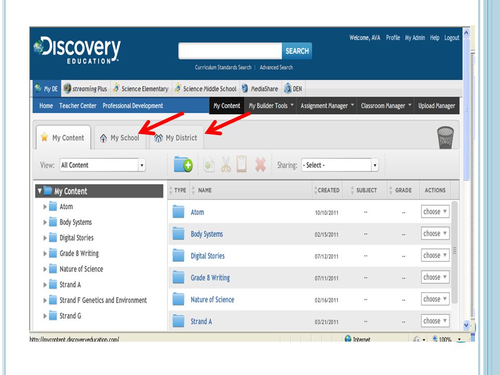The width and height of the screenshot is (500, 375).
Task: Open the choose dropdown for Grade 8 Writing
Action: click(435, 277)
